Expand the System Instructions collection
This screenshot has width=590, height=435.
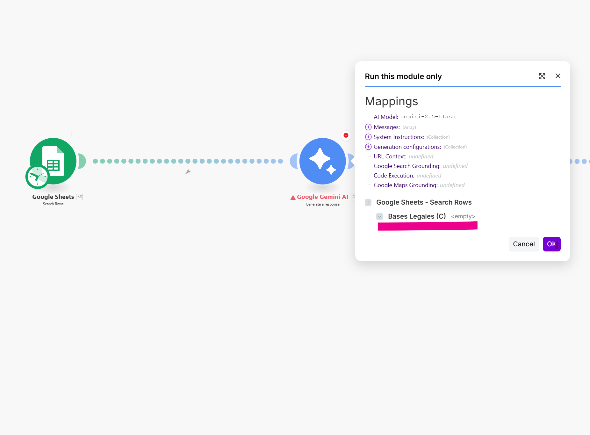(x=368, y=137)
